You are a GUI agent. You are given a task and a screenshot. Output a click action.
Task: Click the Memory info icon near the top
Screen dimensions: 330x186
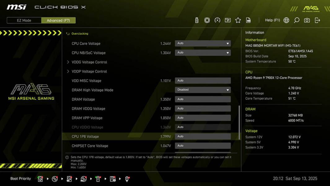(227, 20)
